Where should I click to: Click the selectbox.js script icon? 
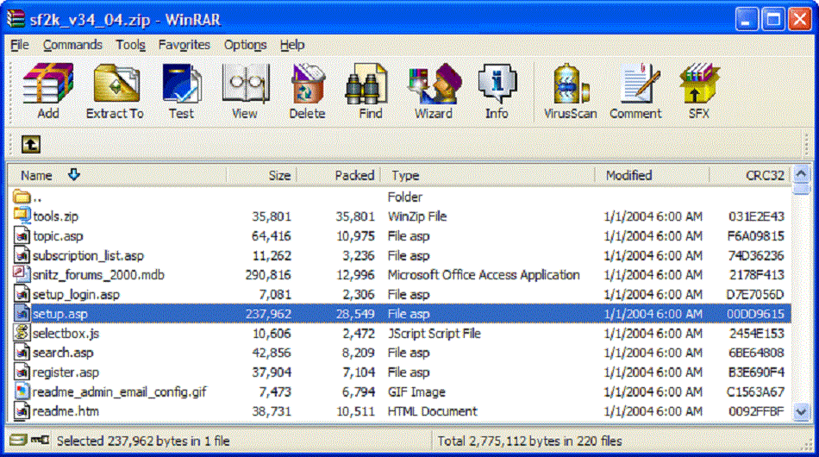[22, 333]
